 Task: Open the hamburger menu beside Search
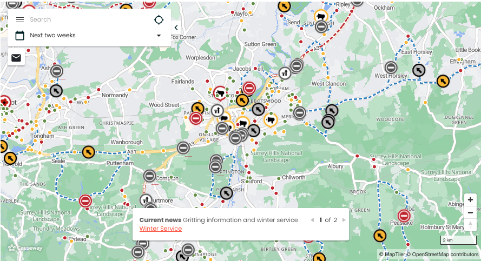pyautogui.click(x=20, y=19)
